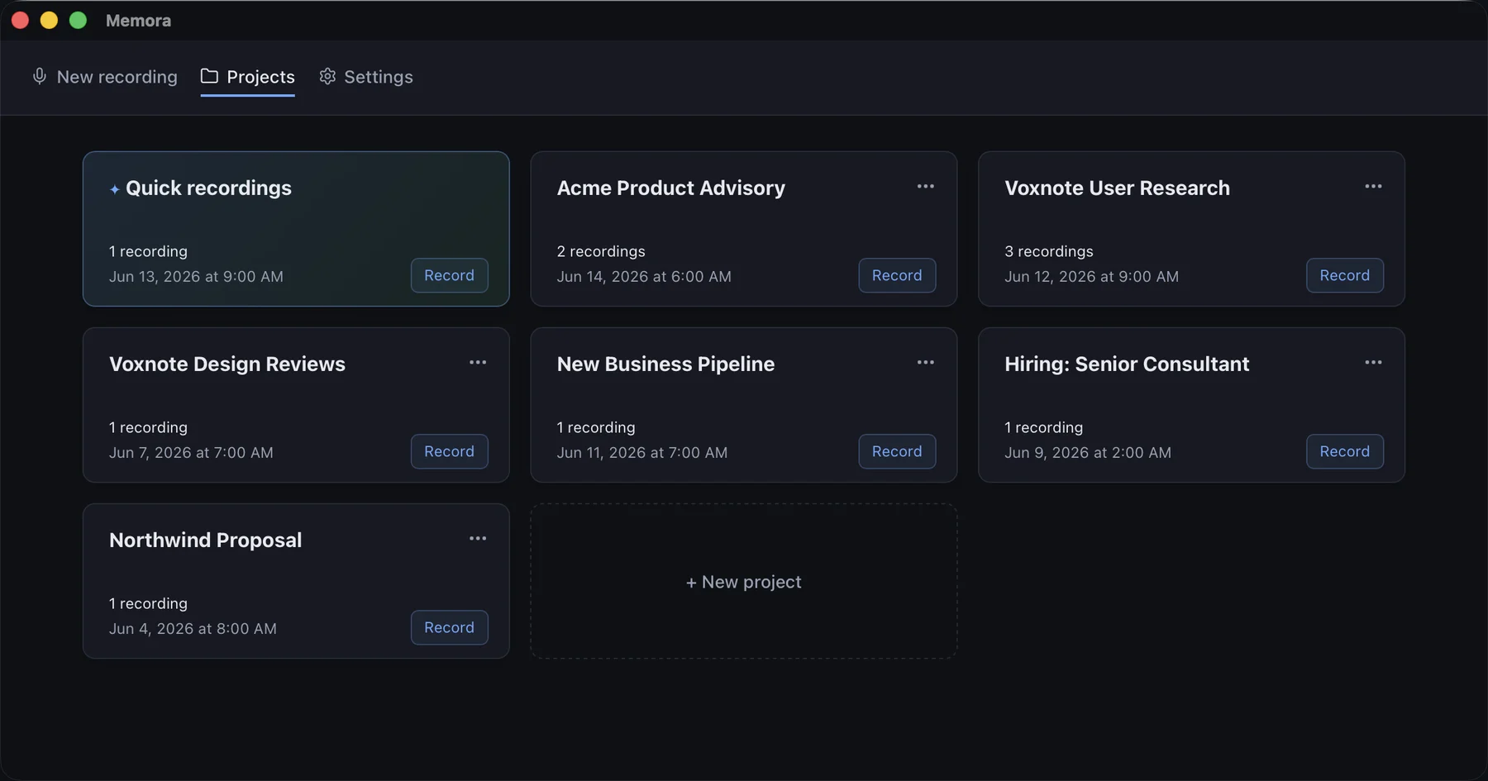Click Record on Hiring: Senior Consultant
Viewport: 1488px width, 781px height.
(1345, 451)
